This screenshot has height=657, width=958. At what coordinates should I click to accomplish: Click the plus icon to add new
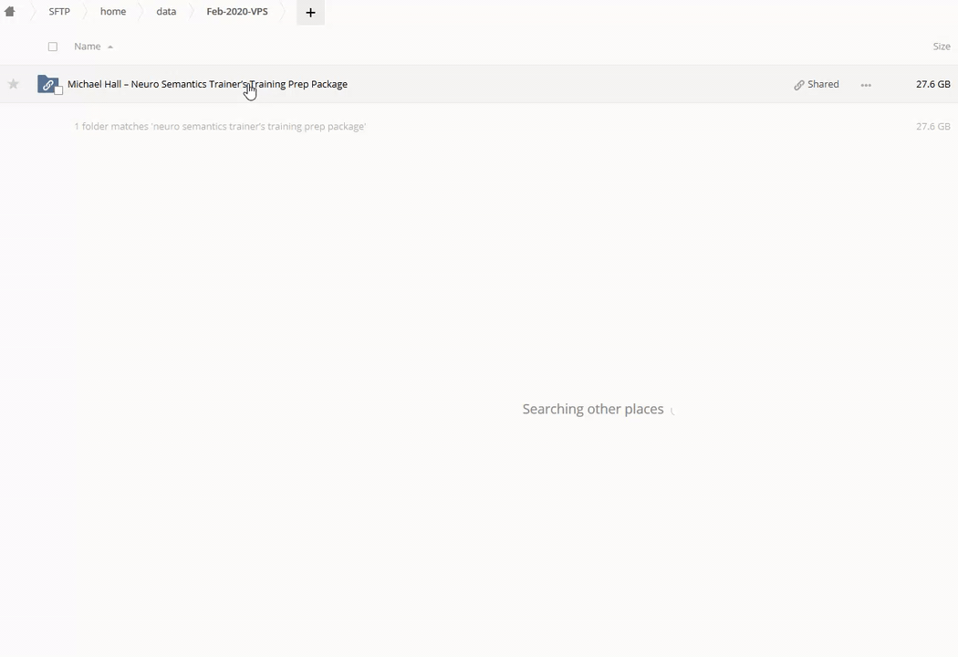pyautogui.click(x=310, y=12)
